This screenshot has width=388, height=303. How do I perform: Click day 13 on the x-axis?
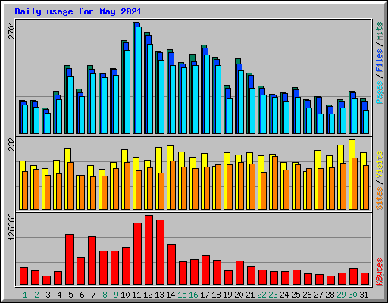159,295
